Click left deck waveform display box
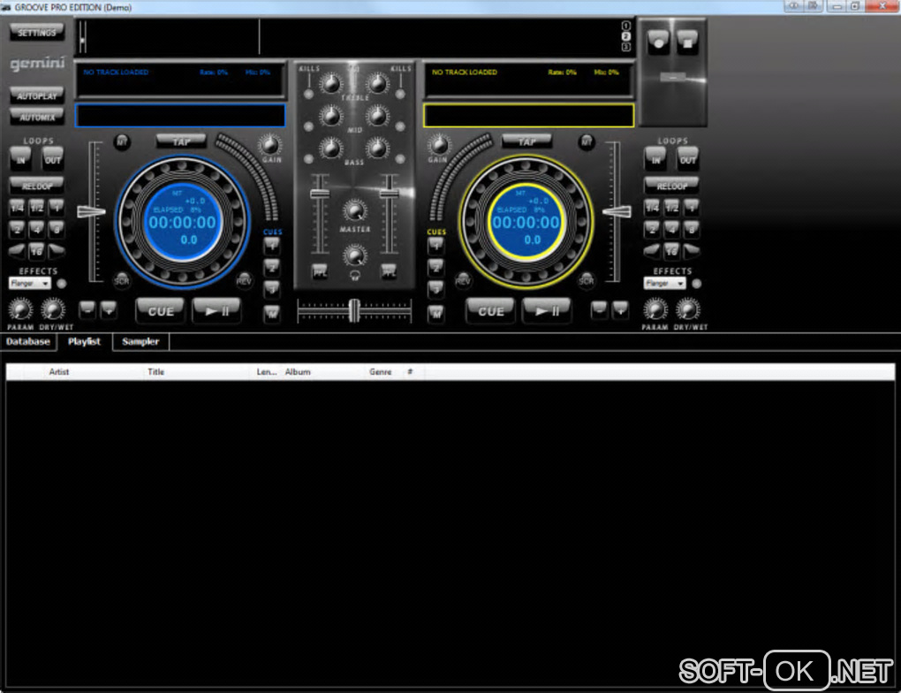Image resolution: width=901 pixels, height=693 pixels. [x=180, y=115]
